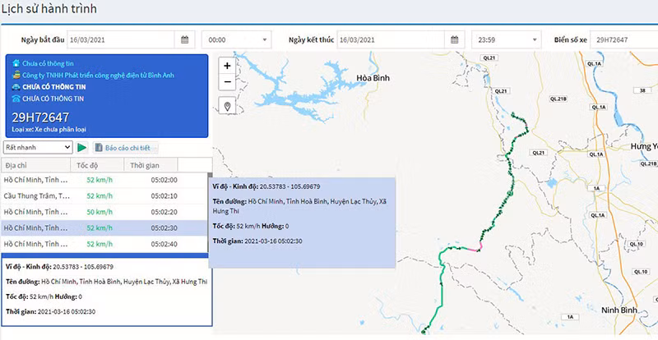The width and height of the screenshot is (658, 340).
Task: Click the Tốc độ column header
Action: point(88,165)
